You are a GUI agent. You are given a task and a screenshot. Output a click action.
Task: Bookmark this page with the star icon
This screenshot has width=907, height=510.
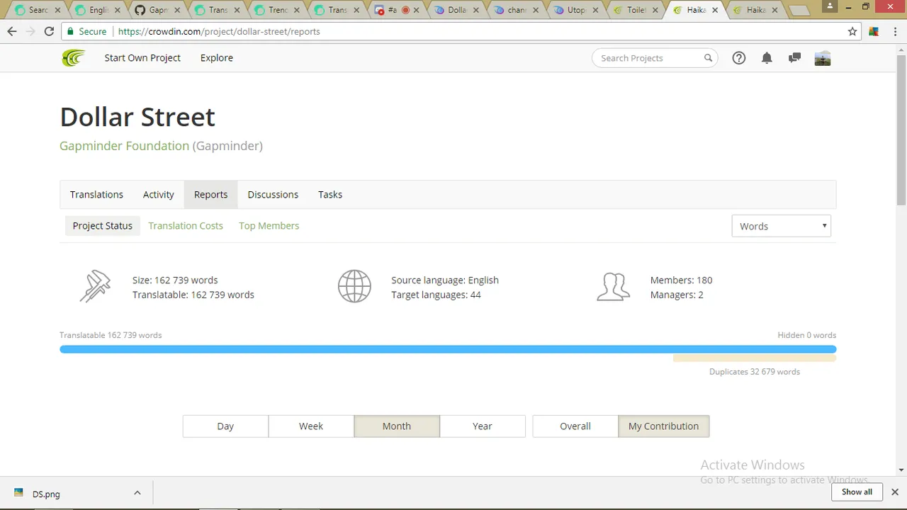tap(852, 31)
